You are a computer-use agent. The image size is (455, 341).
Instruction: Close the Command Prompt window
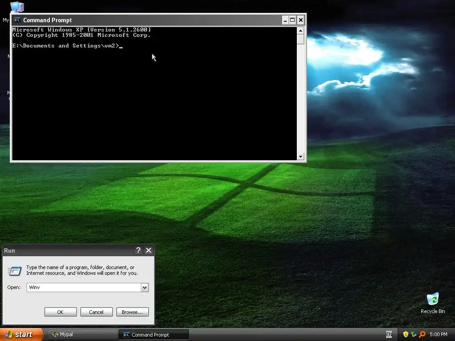[x=301, y=20]
